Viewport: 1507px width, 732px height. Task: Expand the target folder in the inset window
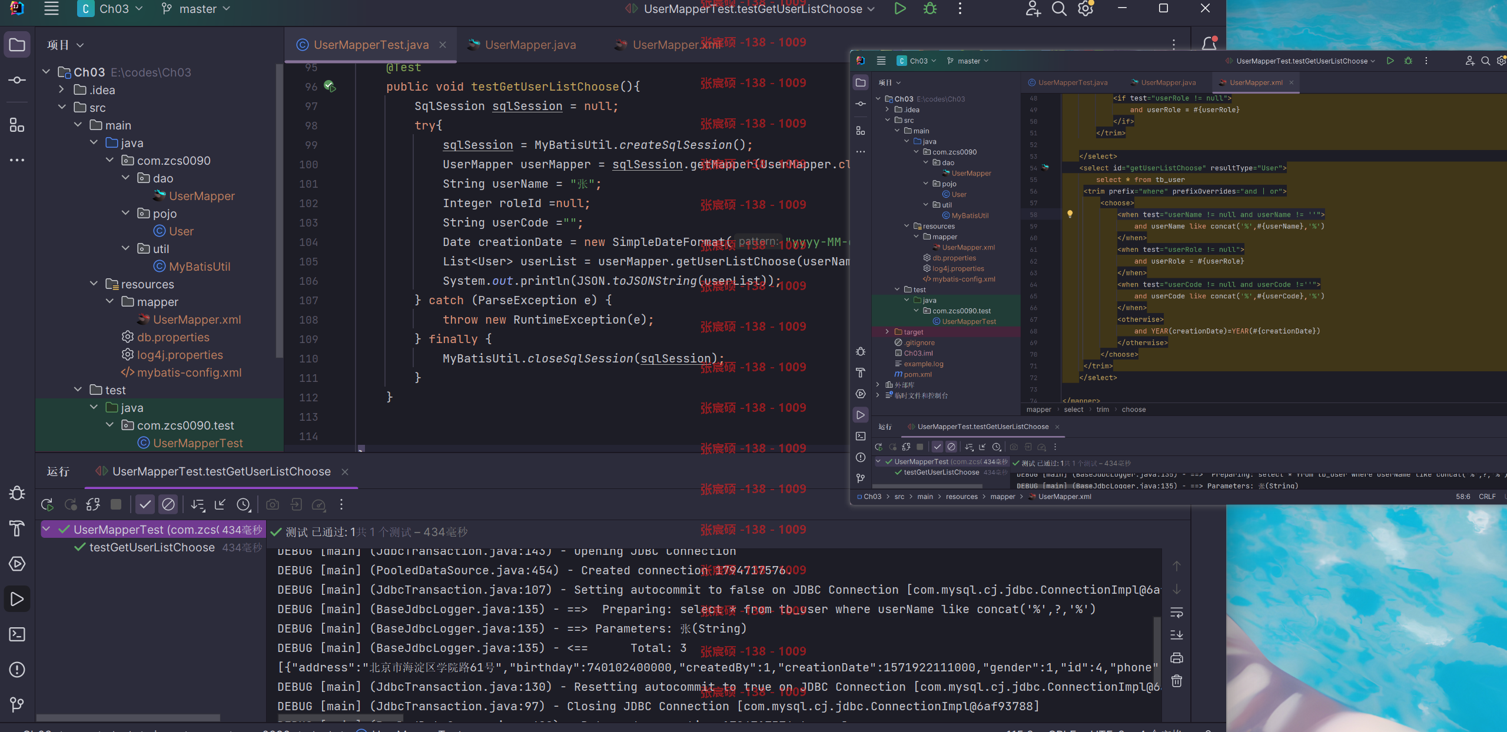tap(888, 332)
